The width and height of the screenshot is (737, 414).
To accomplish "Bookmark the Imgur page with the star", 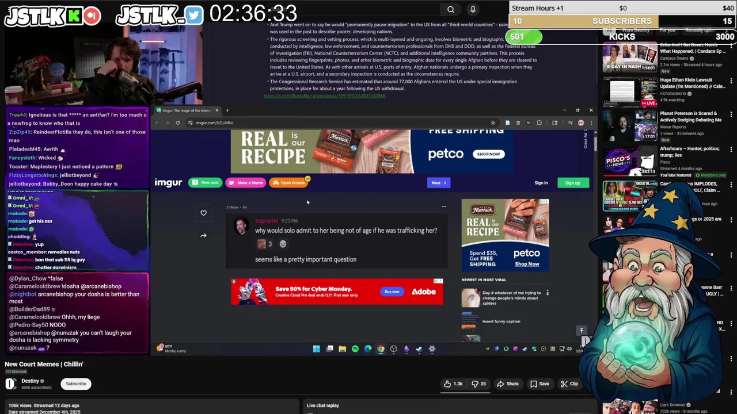I will pos(493,122).
